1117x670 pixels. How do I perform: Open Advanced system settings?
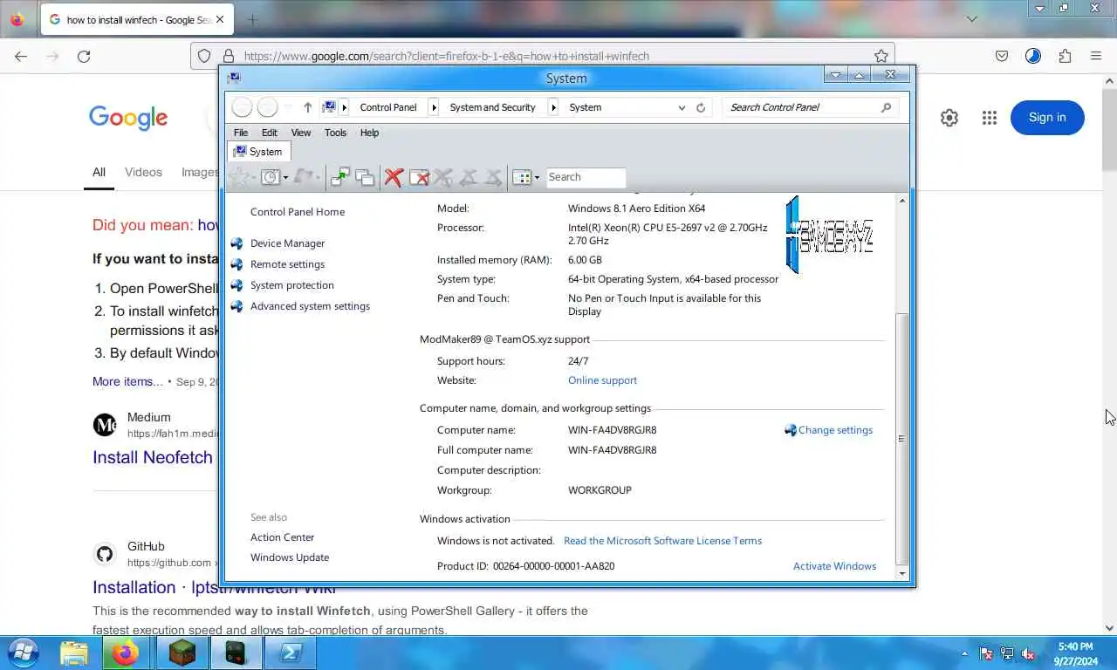(x=310, y=306)
